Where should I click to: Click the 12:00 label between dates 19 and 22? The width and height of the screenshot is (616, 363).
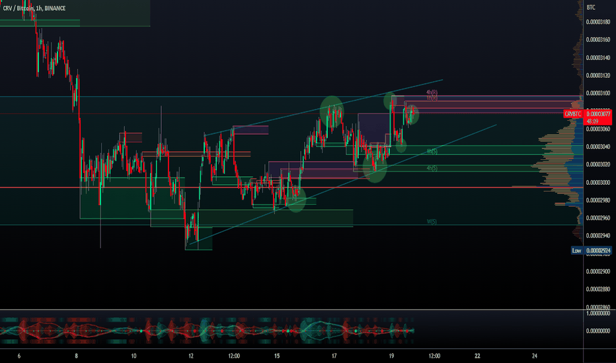(x=434, y=356)
